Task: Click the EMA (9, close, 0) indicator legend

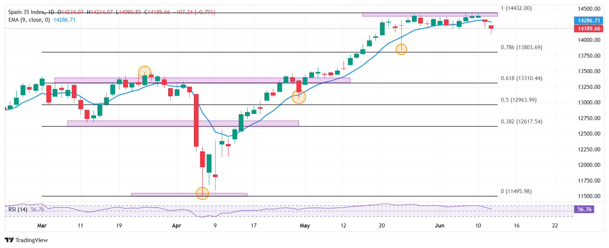Action: point(29,20)
